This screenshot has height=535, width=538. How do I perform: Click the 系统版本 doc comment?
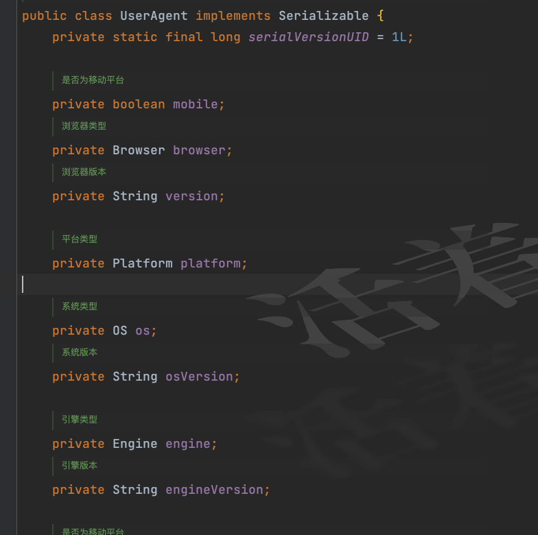click(80, 353)
